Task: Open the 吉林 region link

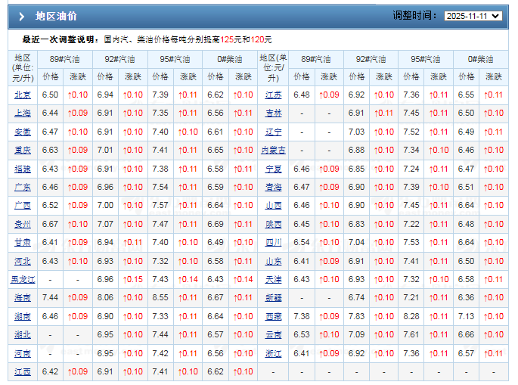Action: tap(274, 113)
